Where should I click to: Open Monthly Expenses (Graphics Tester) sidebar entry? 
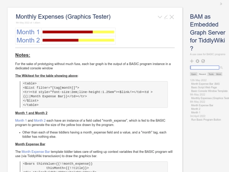tap(210, 98)
